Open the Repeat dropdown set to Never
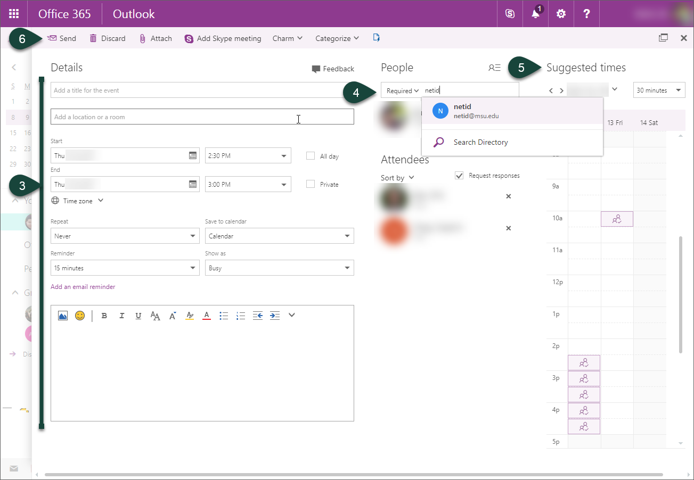Image resolution: width=694 pixels, height=480 pixels. coord(125,236)
